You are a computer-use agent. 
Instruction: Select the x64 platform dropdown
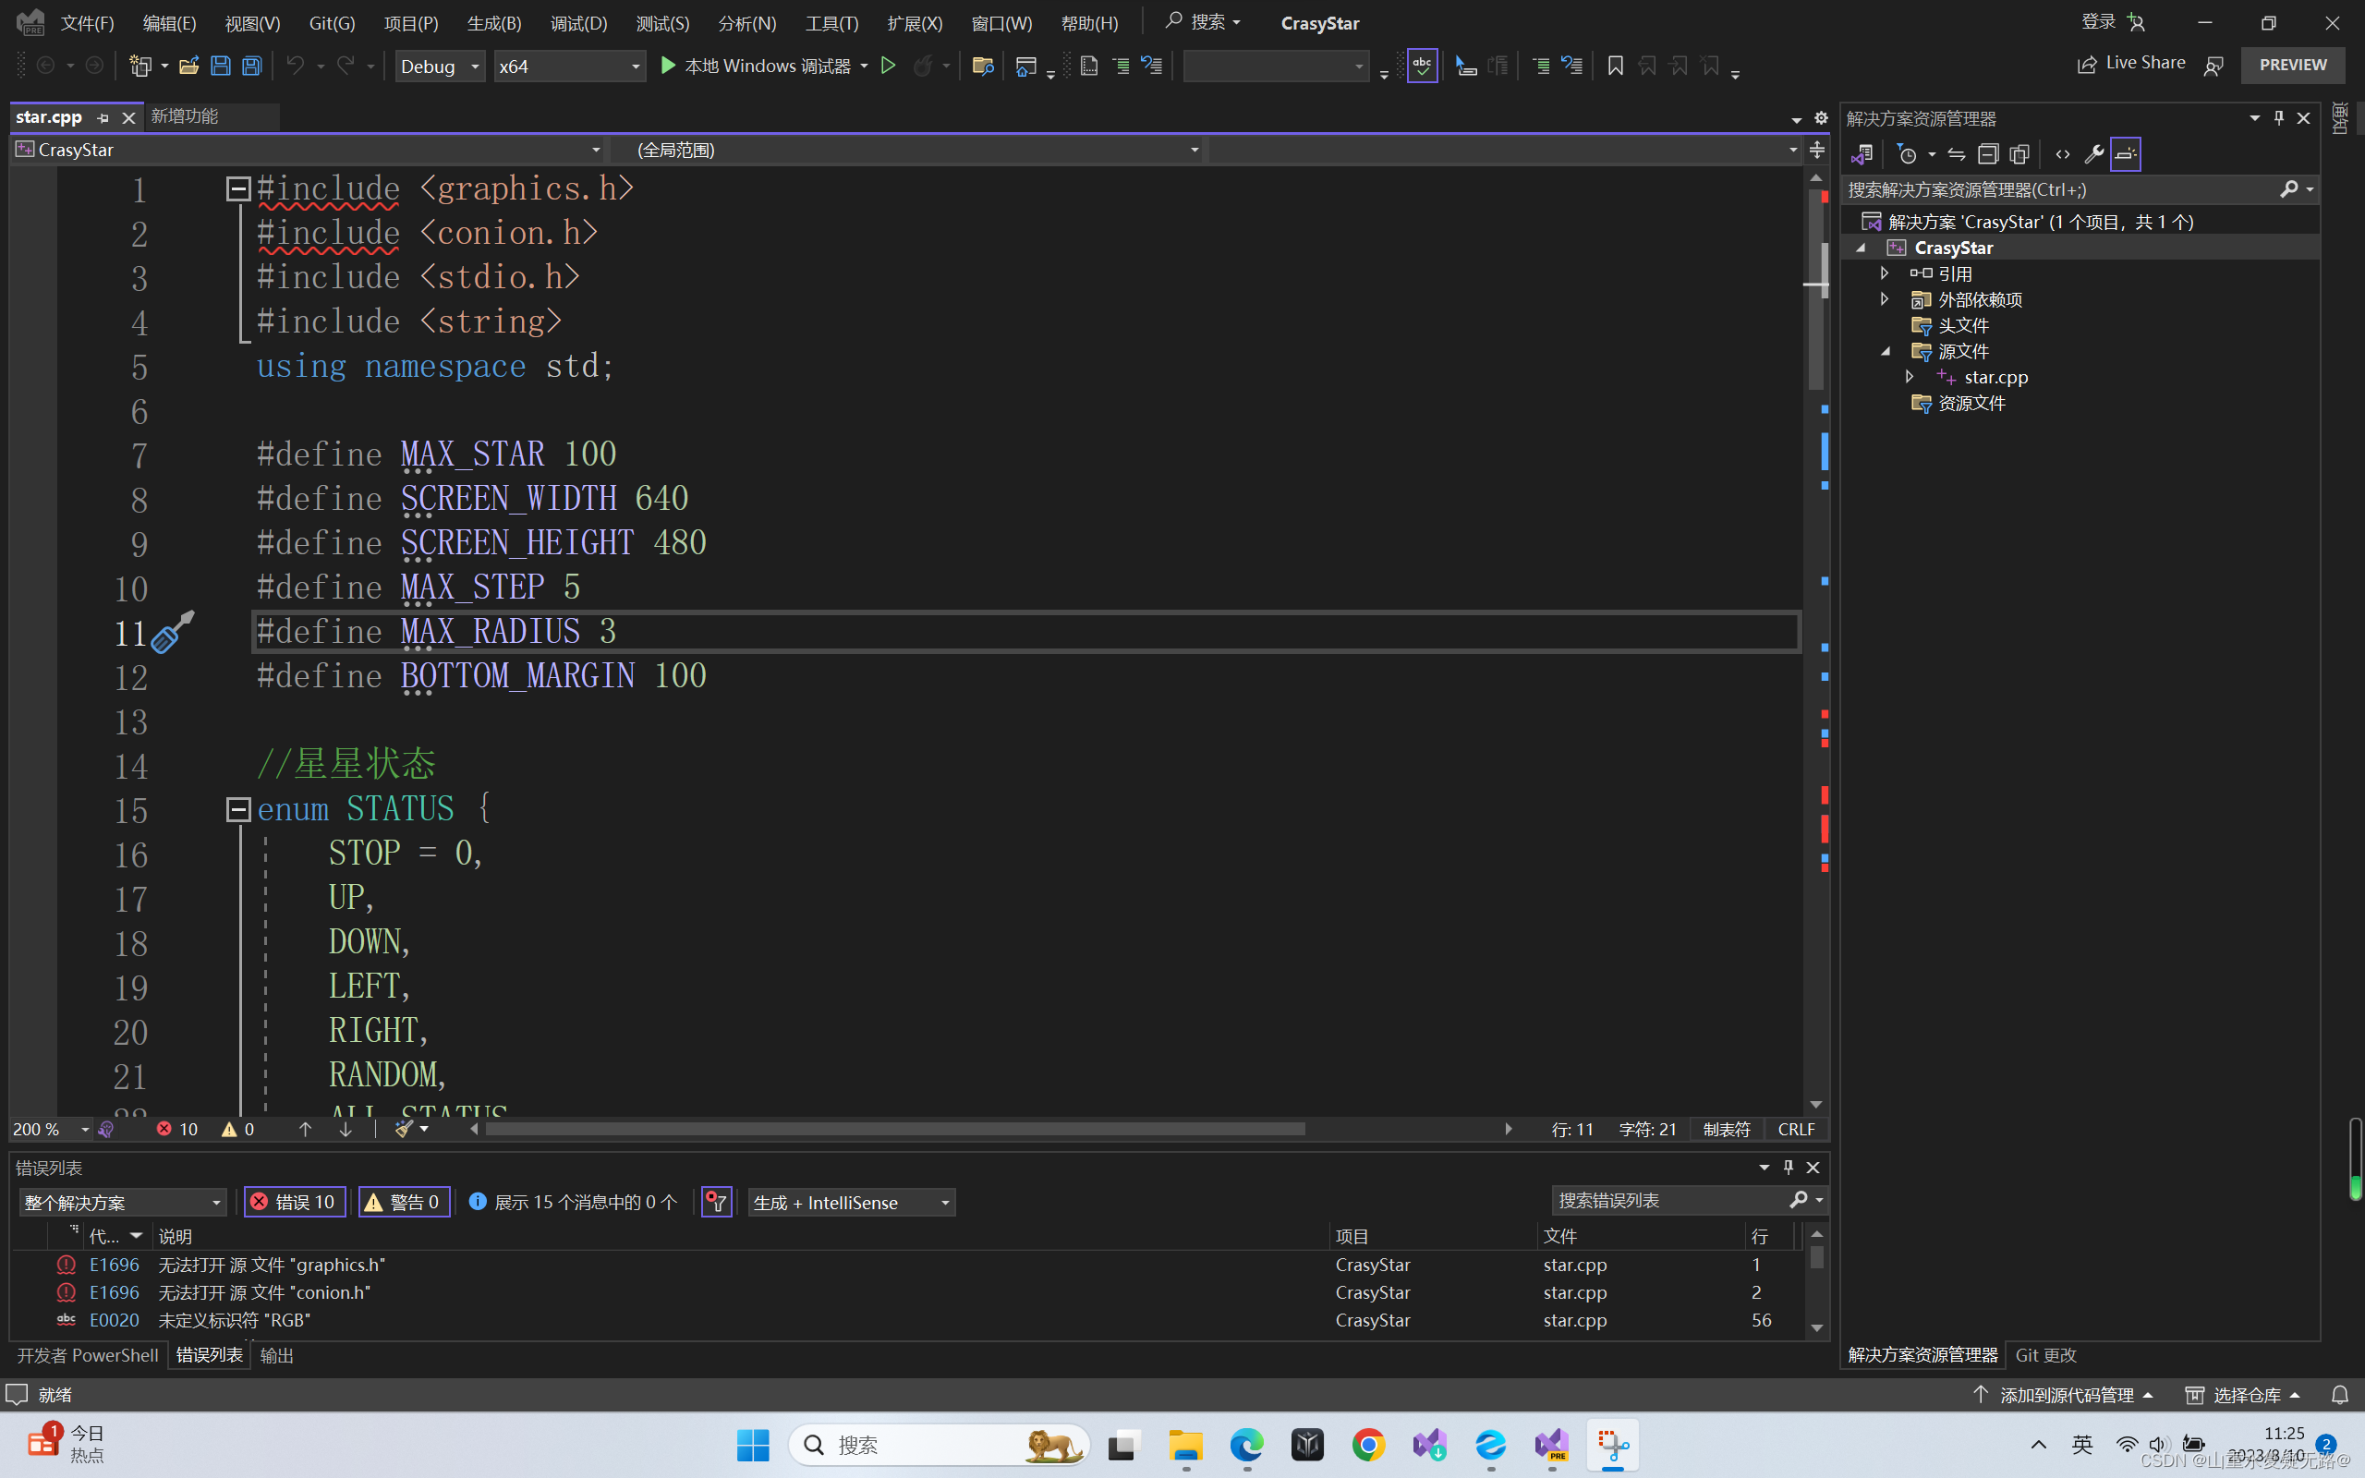point(569,65)
